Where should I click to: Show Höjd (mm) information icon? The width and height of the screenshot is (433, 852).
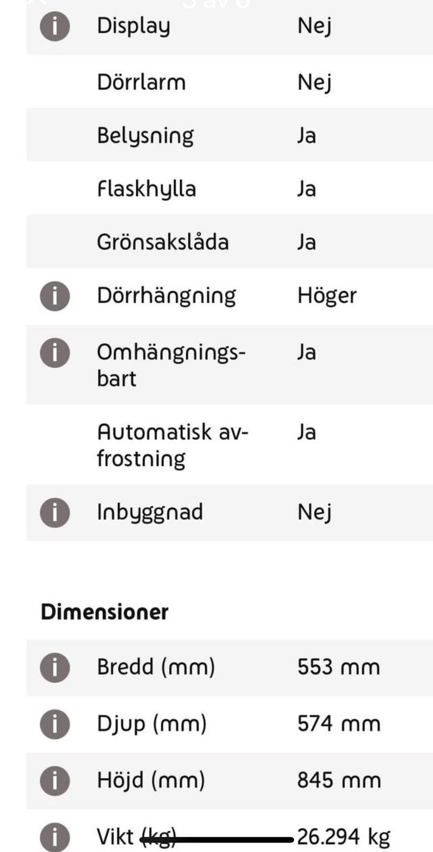coord(55,780)
